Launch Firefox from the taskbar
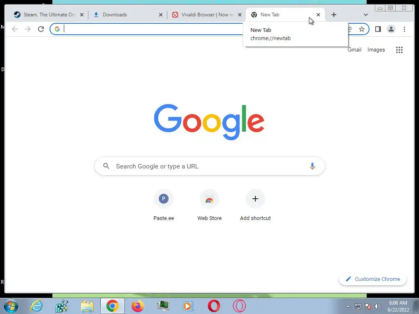 pos(137,306)
